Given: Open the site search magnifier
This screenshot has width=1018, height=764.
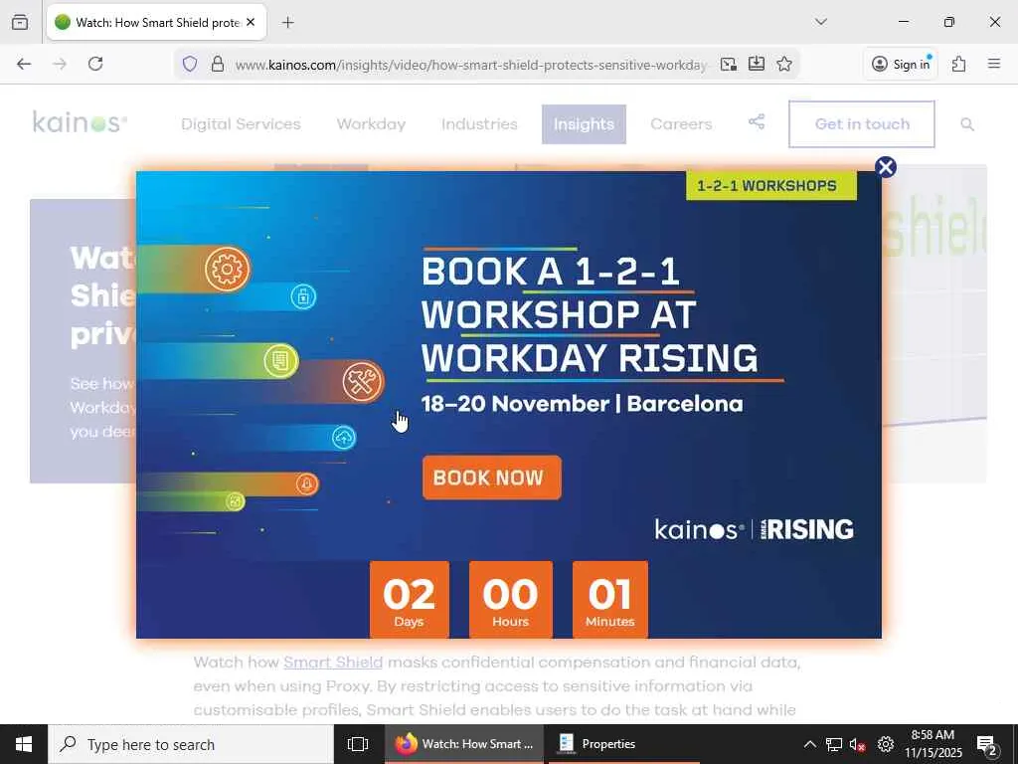Looking at the screenshot, I should (966, 124).
